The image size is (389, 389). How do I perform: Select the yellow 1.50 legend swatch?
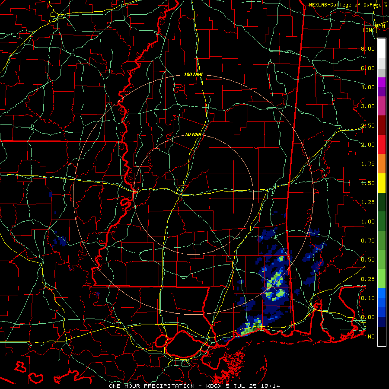tap(382, 183)
